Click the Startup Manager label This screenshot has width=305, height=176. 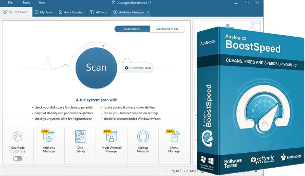click(143, 149)
